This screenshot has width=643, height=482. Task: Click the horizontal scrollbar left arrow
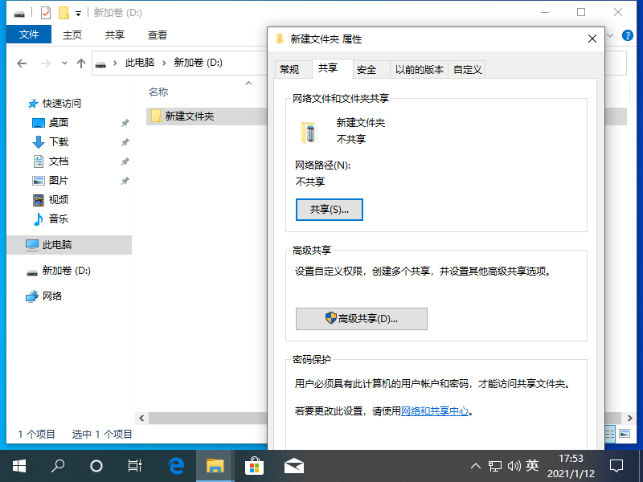(x=141, y=418)
